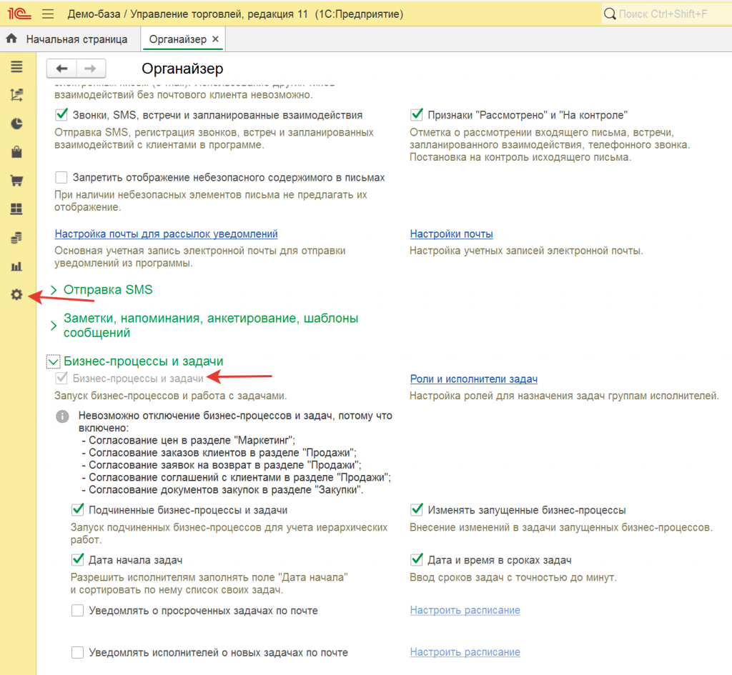The image size is (732, 675).
Task: Switch to the 'Начальная страница' tab
Action: coord(76,39)
